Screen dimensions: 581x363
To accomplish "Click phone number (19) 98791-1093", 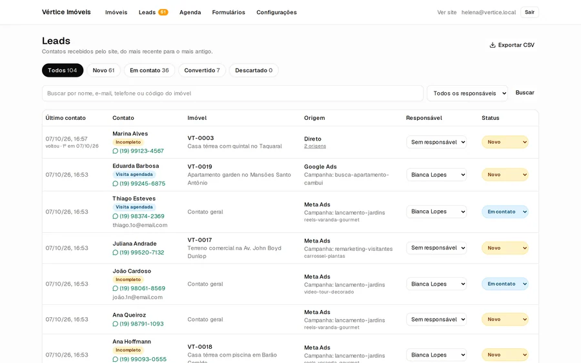I will 141,324.
